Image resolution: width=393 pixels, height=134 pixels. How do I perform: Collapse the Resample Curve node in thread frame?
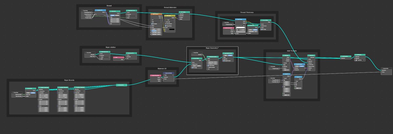[x=127, y=10]
